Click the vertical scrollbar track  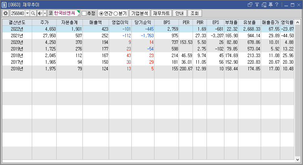(298, 91)
